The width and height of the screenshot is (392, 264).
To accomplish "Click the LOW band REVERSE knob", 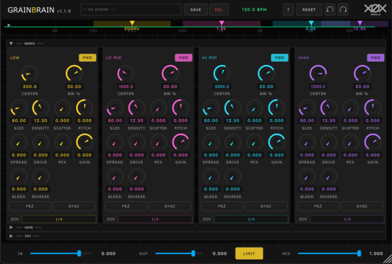I will click(40, 176).
